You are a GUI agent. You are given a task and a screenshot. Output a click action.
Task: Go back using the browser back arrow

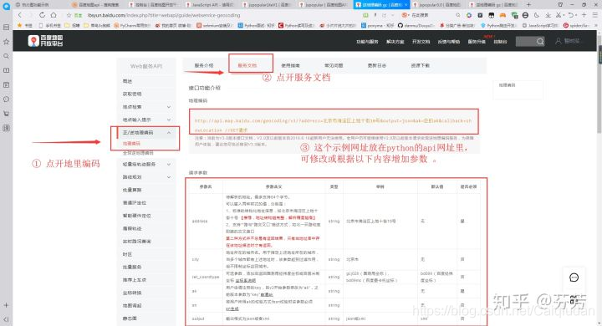click(20, 15)
